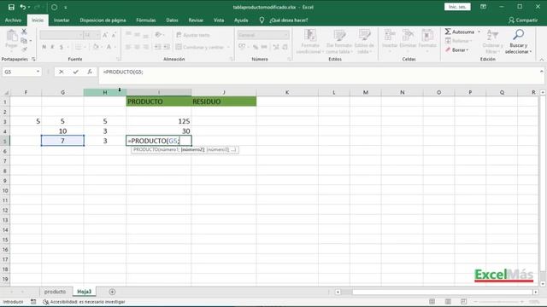
Task: Click the Inic. ses. sign-in button
Action: pos(457,7)
